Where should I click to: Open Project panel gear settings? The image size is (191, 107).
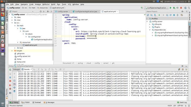(x=48, y=11)
